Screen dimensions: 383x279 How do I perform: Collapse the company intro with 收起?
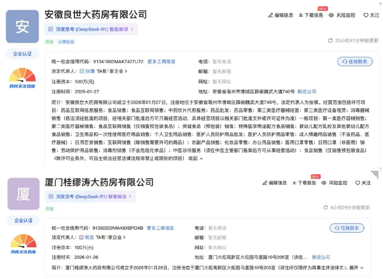pyautogui.click(x=196, y=158)
